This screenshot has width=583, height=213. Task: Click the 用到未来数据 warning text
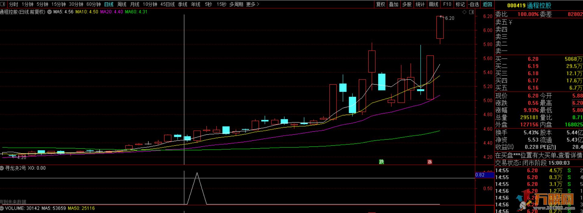[x=13, y=202]
